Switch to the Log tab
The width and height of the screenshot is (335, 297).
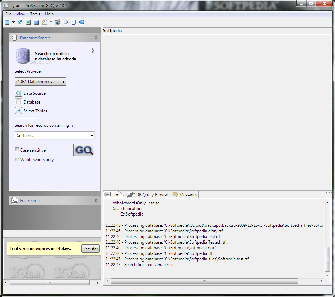[x=113, y=194]
